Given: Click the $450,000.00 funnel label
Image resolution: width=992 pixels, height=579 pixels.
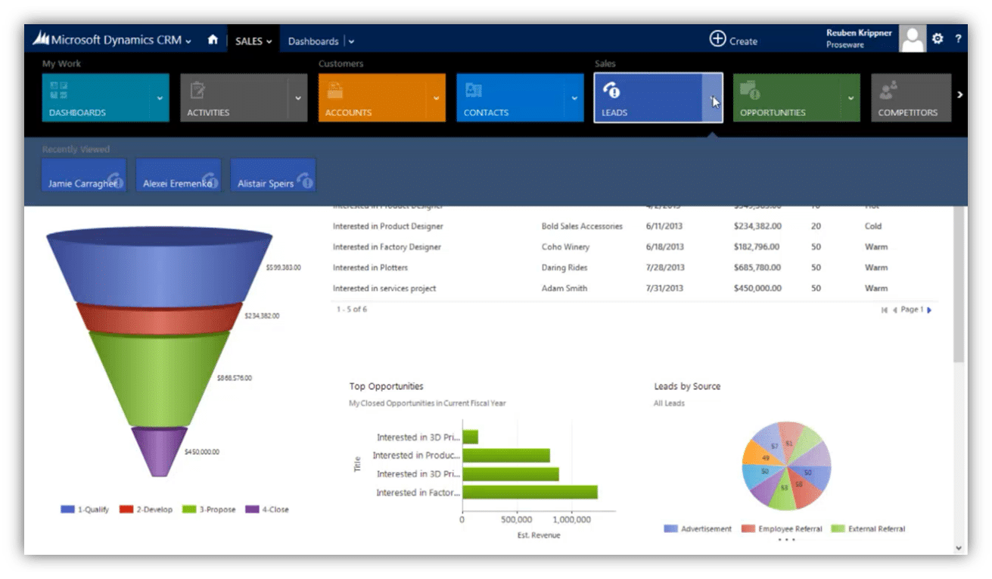Looking at the screenshot, I should 202,452.
